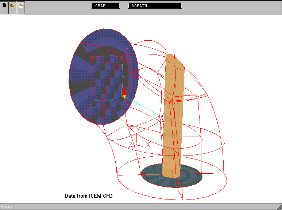The image size is (282, 210).
Task: Click the top of the orange cylinder
Action: [x=174, y=59]
